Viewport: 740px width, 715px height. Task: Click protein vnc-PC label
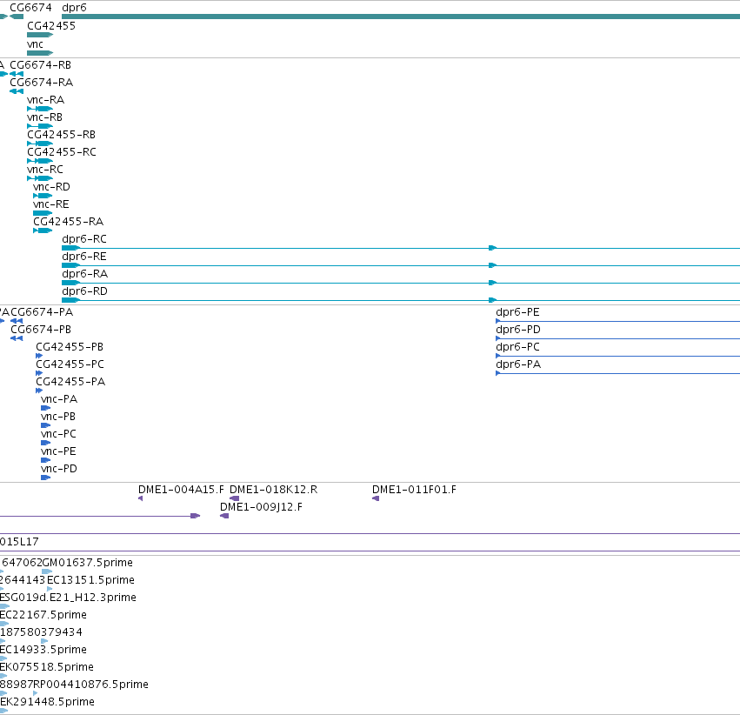58,435
